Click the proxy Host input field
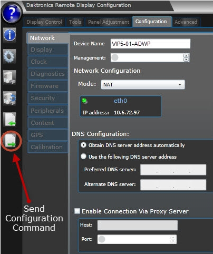Viewport: 213px width, 254px height. click(138, 225)
